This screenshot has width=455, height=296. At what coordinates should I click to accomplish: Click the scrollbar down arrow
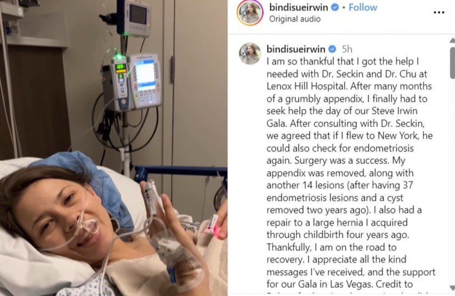point(452,288)
